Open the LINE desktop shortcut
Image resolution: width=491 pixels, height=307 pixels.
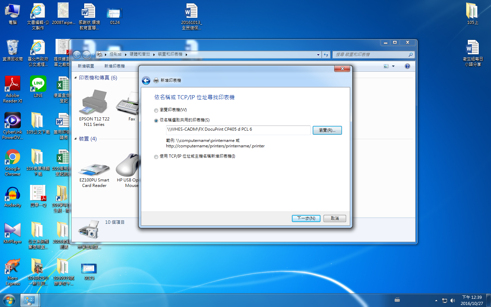(38, 85)
